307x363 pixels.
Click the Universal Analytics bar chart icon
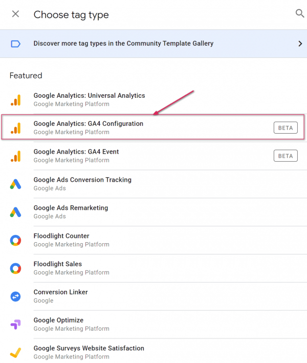point(16,100)
